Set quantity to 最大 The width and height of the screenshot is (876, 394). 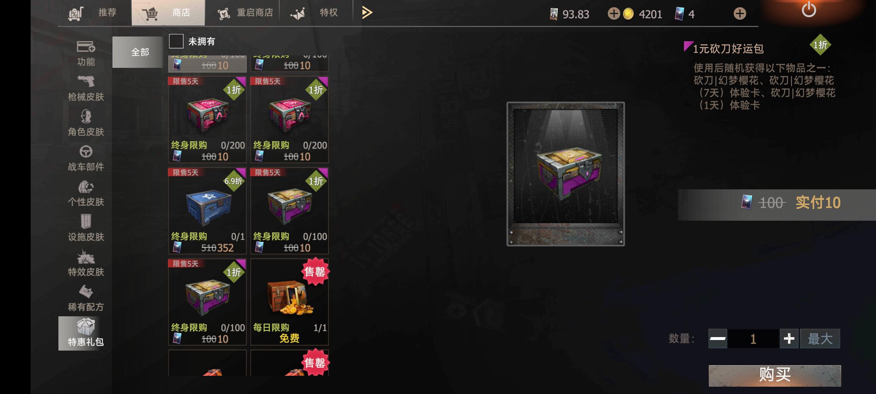[820, 339]
